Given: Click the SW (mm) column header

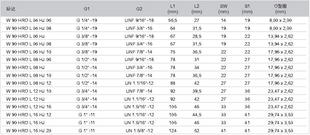Looking at the screenshot, I should pos(223,9).
